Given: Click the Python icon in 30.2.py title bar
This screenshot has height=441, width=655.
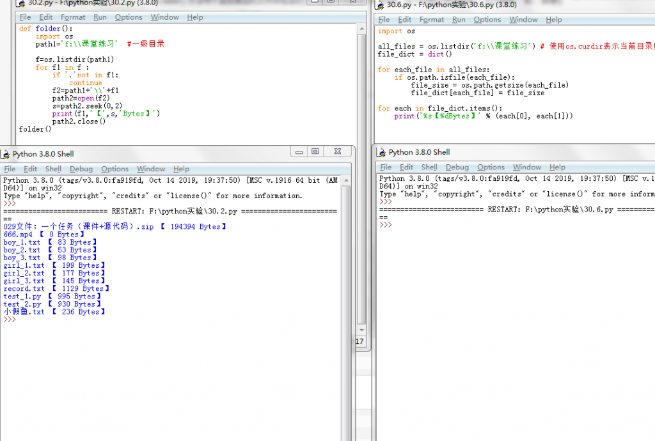Looking at the screenshot, I should tap(22, 3).
